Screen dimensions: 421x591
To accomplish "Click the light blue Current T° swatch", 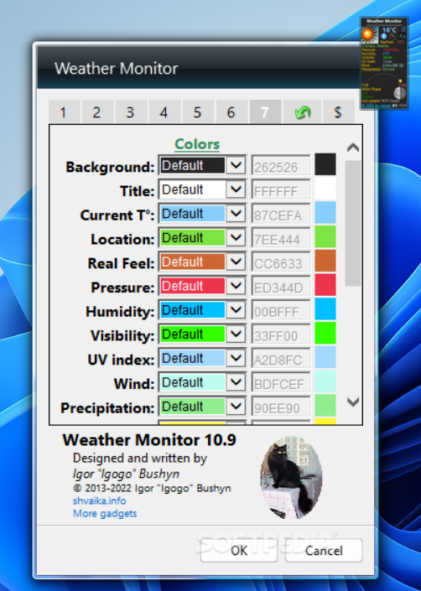I will 325,213.
